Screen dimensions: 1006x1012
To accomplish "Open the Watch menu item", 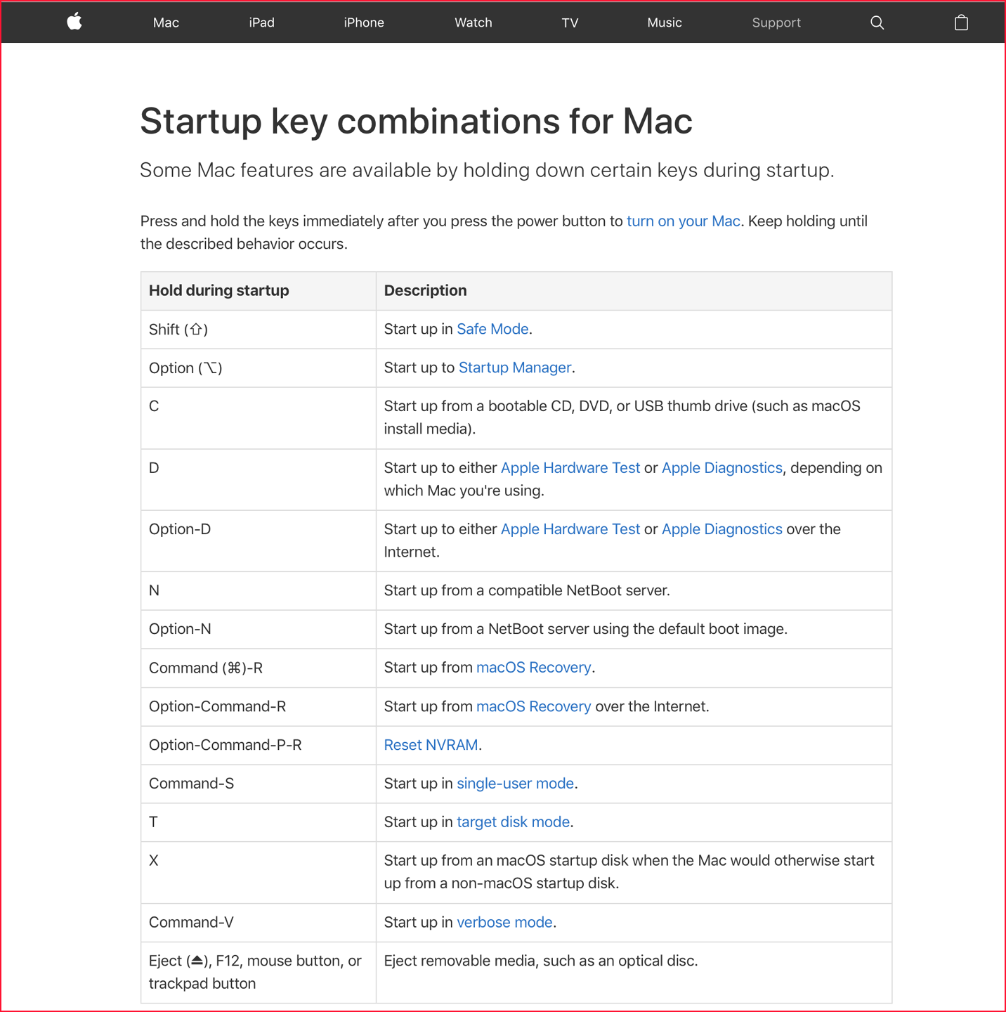I will [473, 22].
